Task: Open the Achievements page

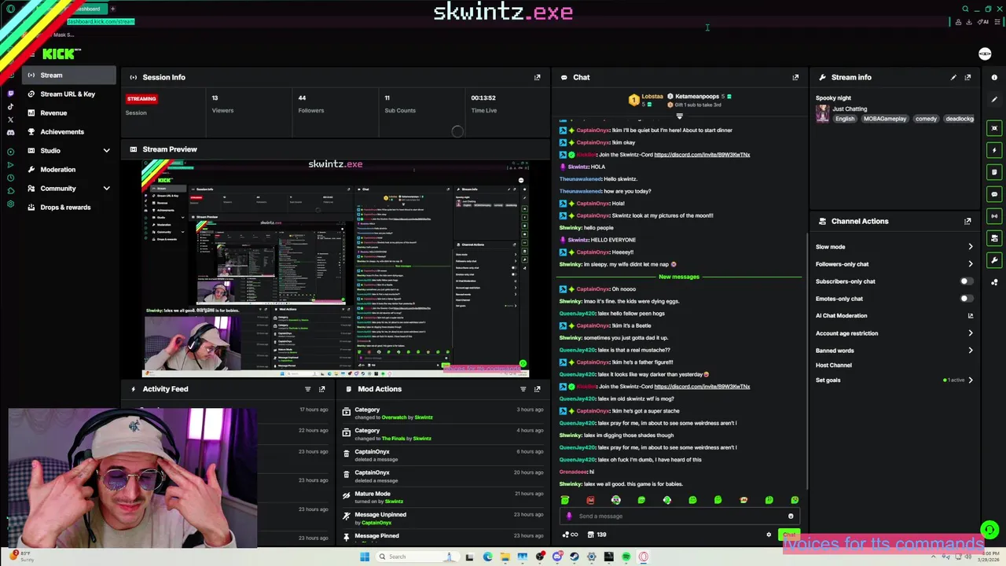Action: [x=68, y=132]
